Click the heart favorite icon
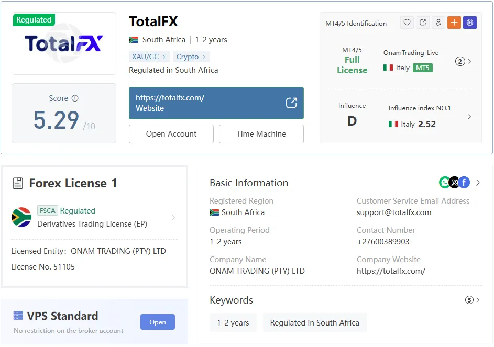Screen dimensions: 494x347 (407, 23)
